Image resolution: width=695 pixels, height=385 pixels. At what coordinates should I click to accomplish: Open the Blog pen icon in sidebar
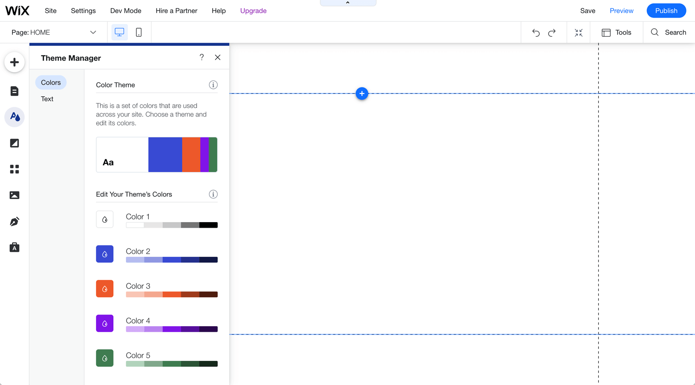click(14, 222)
